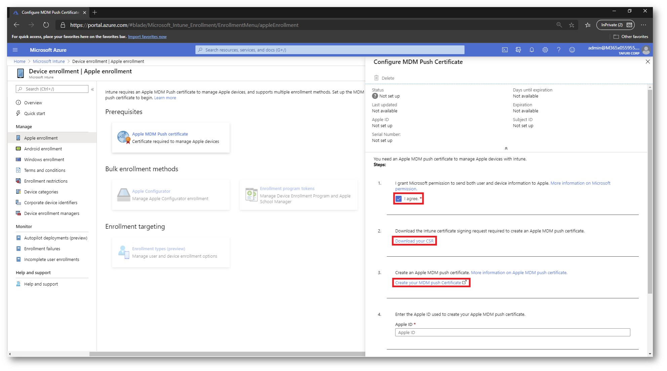This screenshot has height=371, width=667.
Task: Click the InPrivate (2) indicator
Action: coord(616,25)
